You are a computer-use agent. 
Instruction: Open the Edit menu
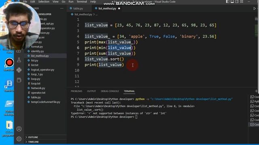[32, 2]
